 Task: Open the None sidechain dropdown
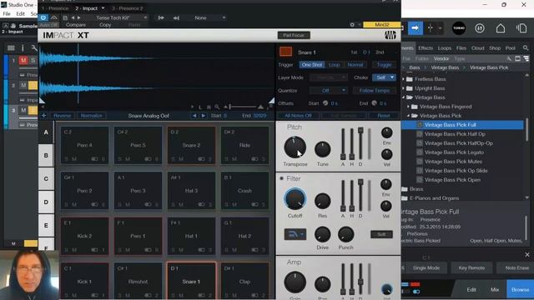(209, 17)
